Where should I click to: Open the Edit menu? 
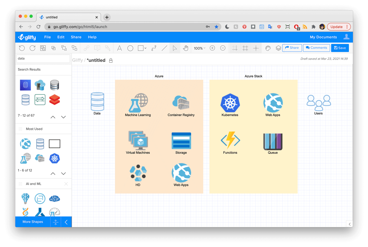61,37
